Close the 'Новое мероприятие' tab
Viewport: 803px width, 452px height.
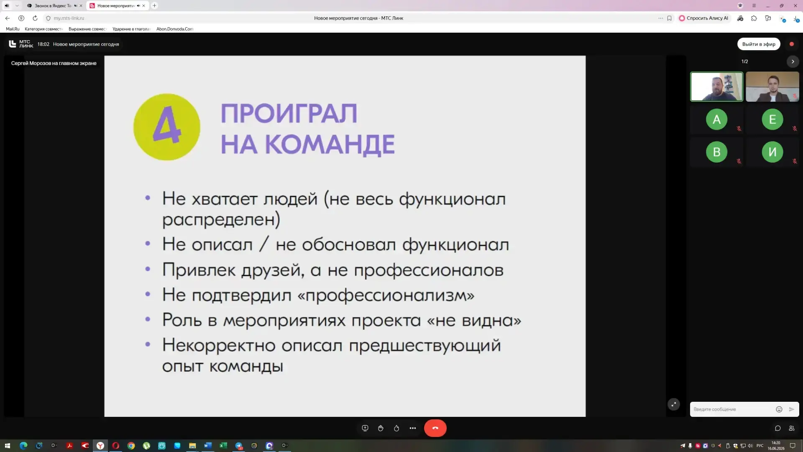click(x=143, y=6)
